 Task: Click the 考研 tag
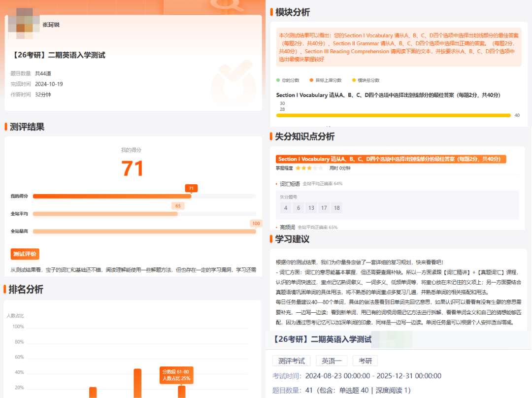[x=365, y=361]
